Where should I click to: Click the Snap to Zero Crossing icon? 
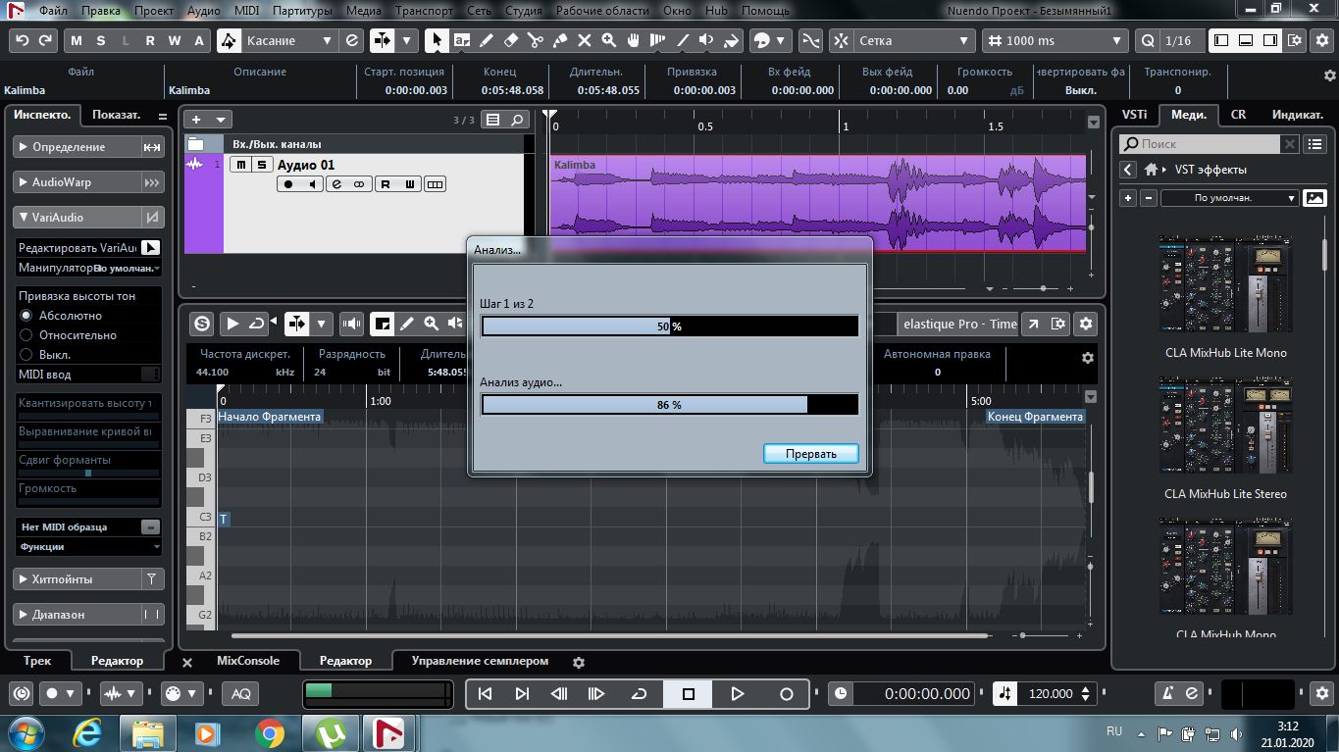click(810, 40)
